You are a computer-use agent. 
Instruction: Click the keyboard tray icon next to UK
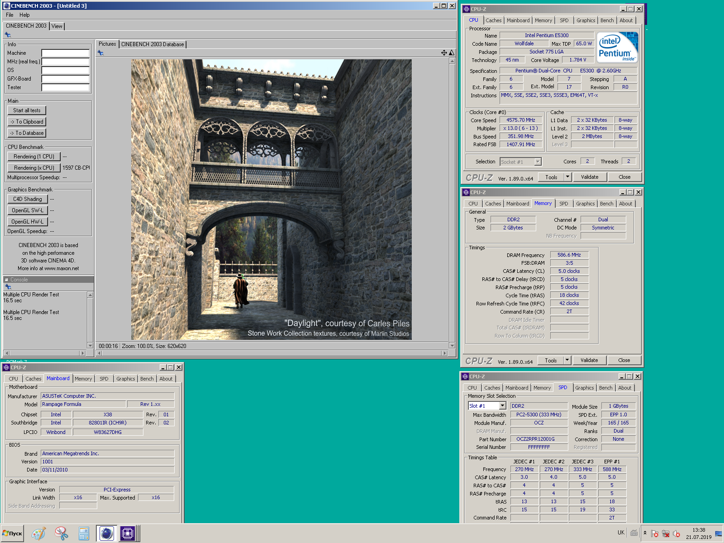[x=634, y=533]
